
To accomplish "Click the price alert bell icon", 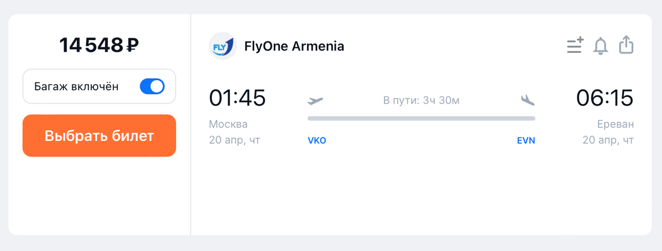I will coord(600,46).
